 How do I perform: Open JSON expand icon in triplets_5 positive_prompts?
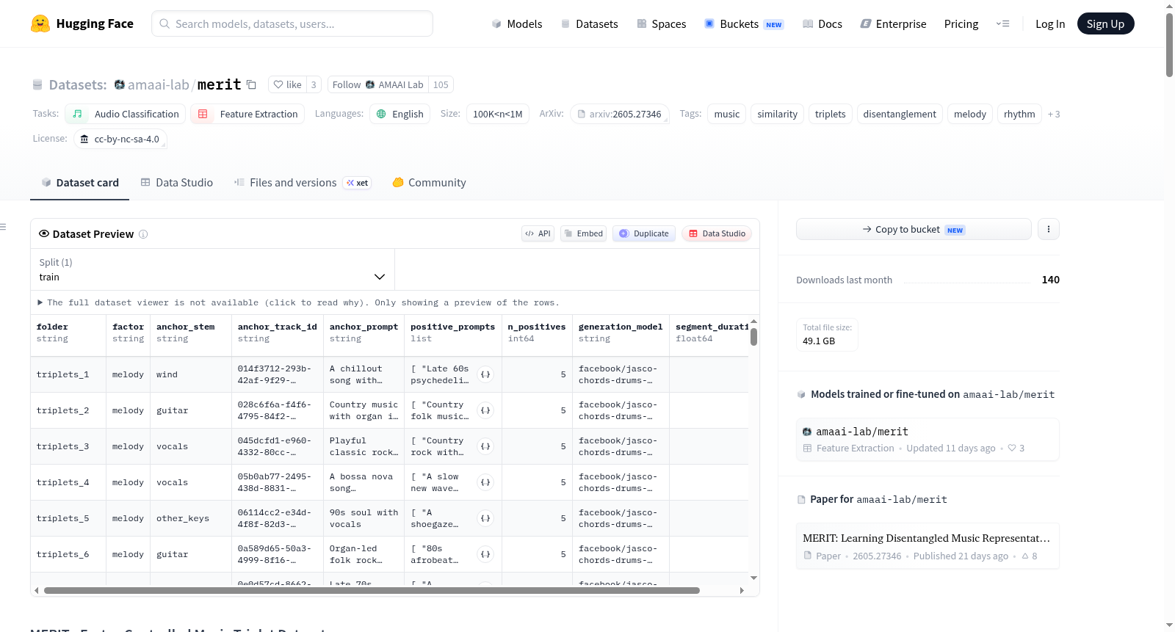click(x=485, y=518)
